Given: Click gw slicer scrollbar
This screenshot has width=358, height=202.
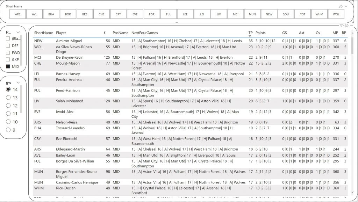Looking at the screenshot, I should point(21,99).
